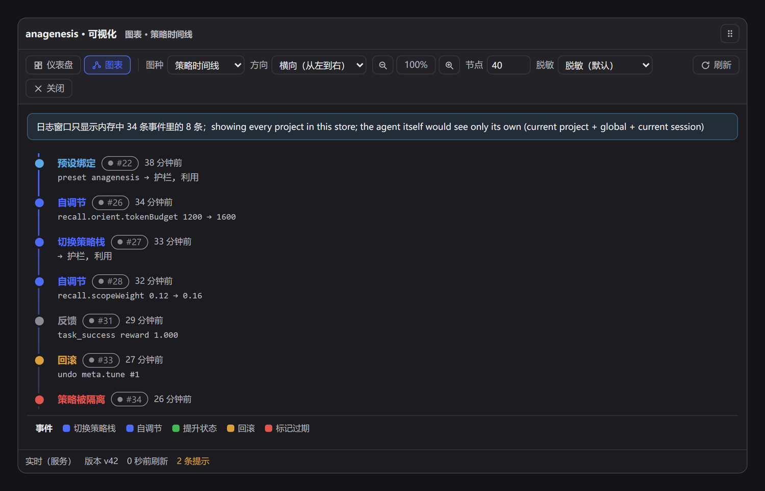Toggle the 自调节 legend item
The width and height of the screenshot is (765, 491).
pos(144,428)
